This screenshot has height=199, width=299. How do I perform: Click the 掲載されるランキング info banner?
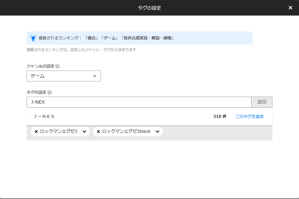(140, 38)
